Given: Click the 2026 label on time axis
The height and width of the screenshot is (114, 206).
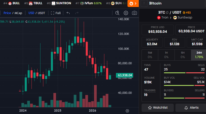Looking at the screenshot, I should point(92,111).
